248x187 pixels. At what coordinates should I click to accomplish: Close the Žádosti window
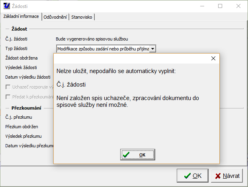coord(238,6)
